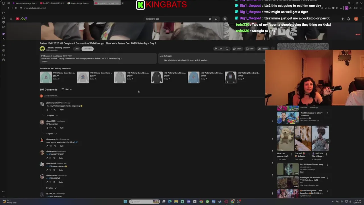
Task: Open Steam from the taskbar
Action: 220,202
